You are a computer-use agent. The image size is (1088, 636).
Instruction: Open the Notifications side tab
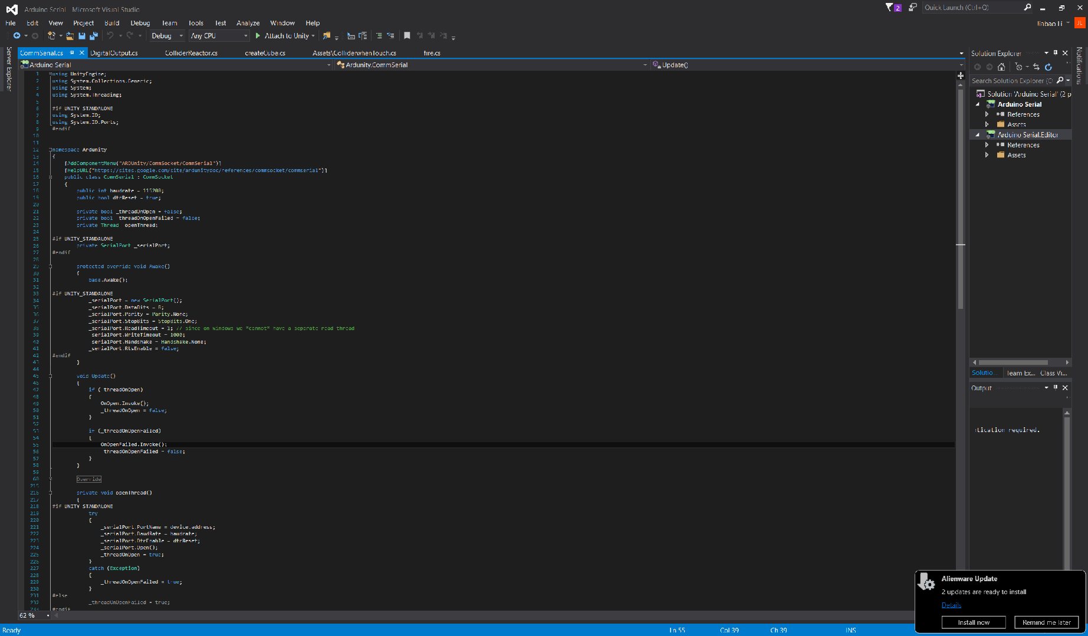[x=1079, y=66]
